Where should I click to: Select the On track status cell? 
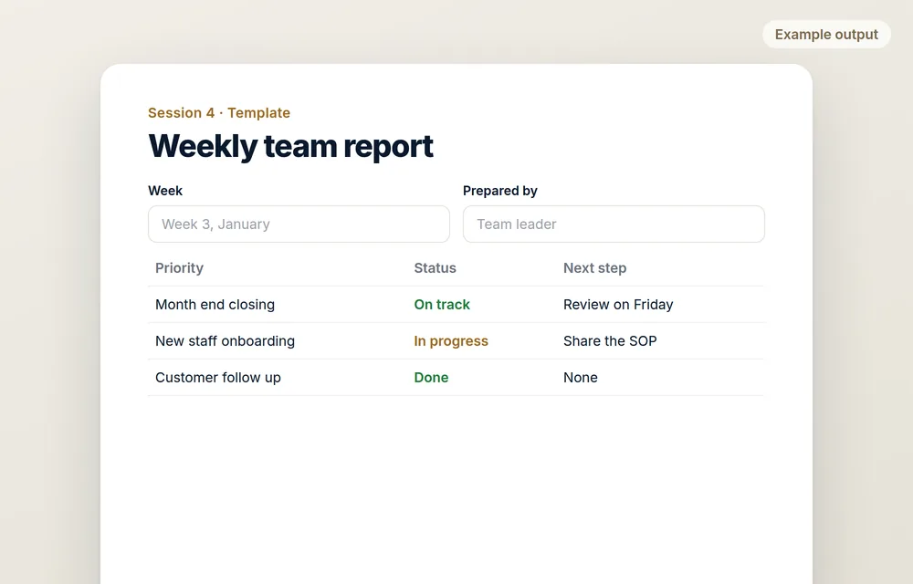[x=442, y=305]
